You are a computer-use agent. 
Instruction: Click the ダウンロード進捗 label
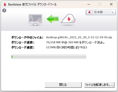click(x=23, y=43)
